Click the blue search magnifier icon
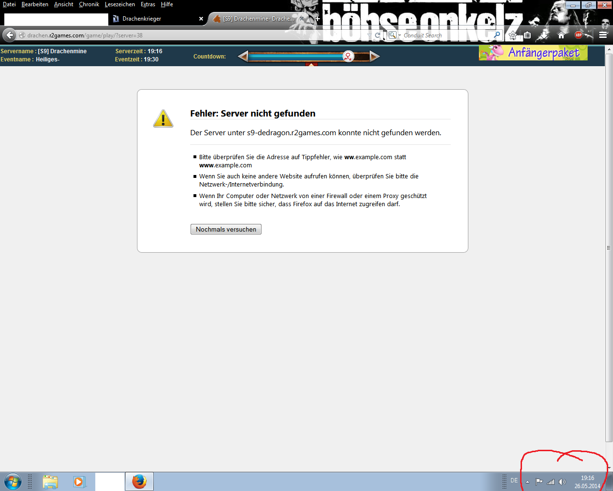The height and width of the screenshot is (491, 613). click(497, 35)
